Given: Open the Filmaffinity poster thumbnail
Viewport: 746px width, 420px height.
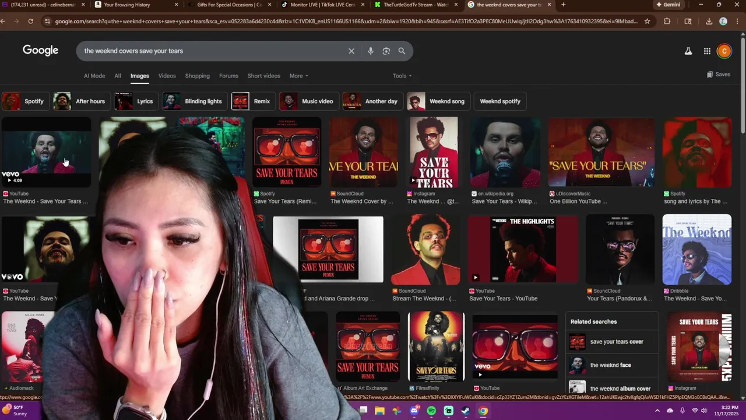Looking at the screenshot, I should 437,346.
